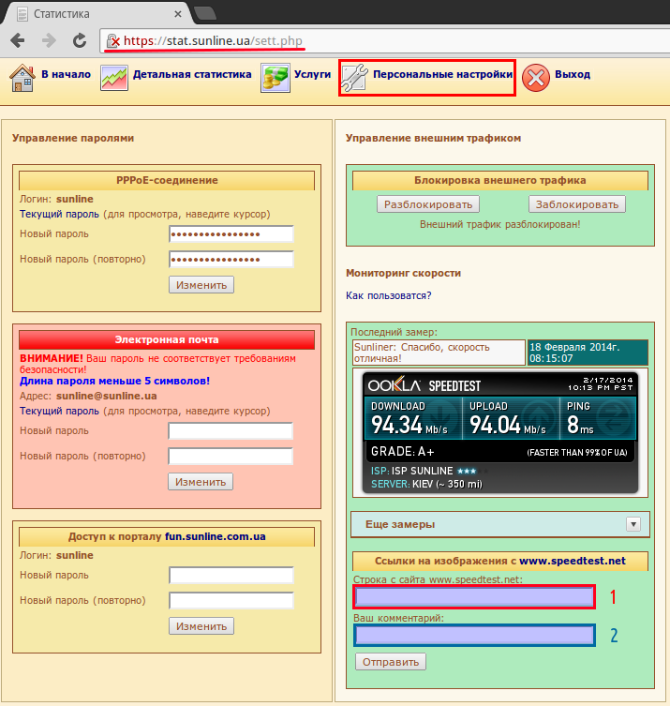
Task: Open Персональные настройки menu item
Action: click(443, 74)
